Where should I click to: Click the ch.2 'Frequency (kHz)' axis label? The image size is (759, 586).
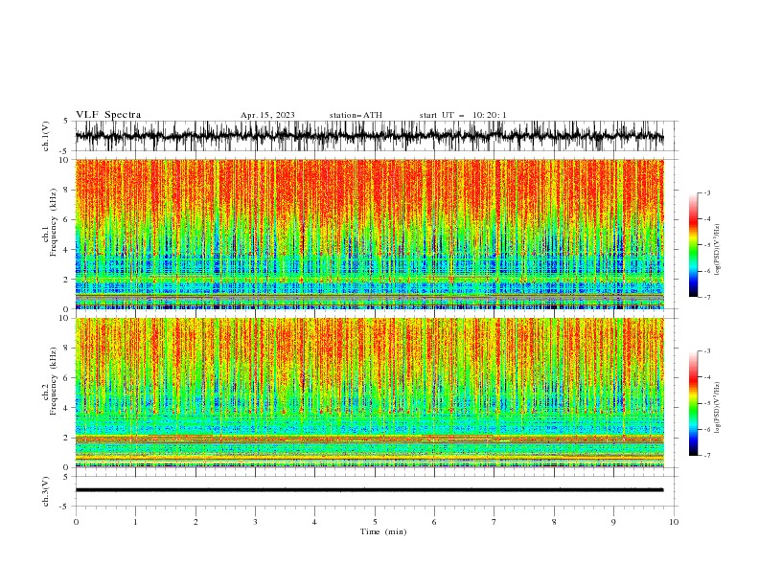coord(54,381)
